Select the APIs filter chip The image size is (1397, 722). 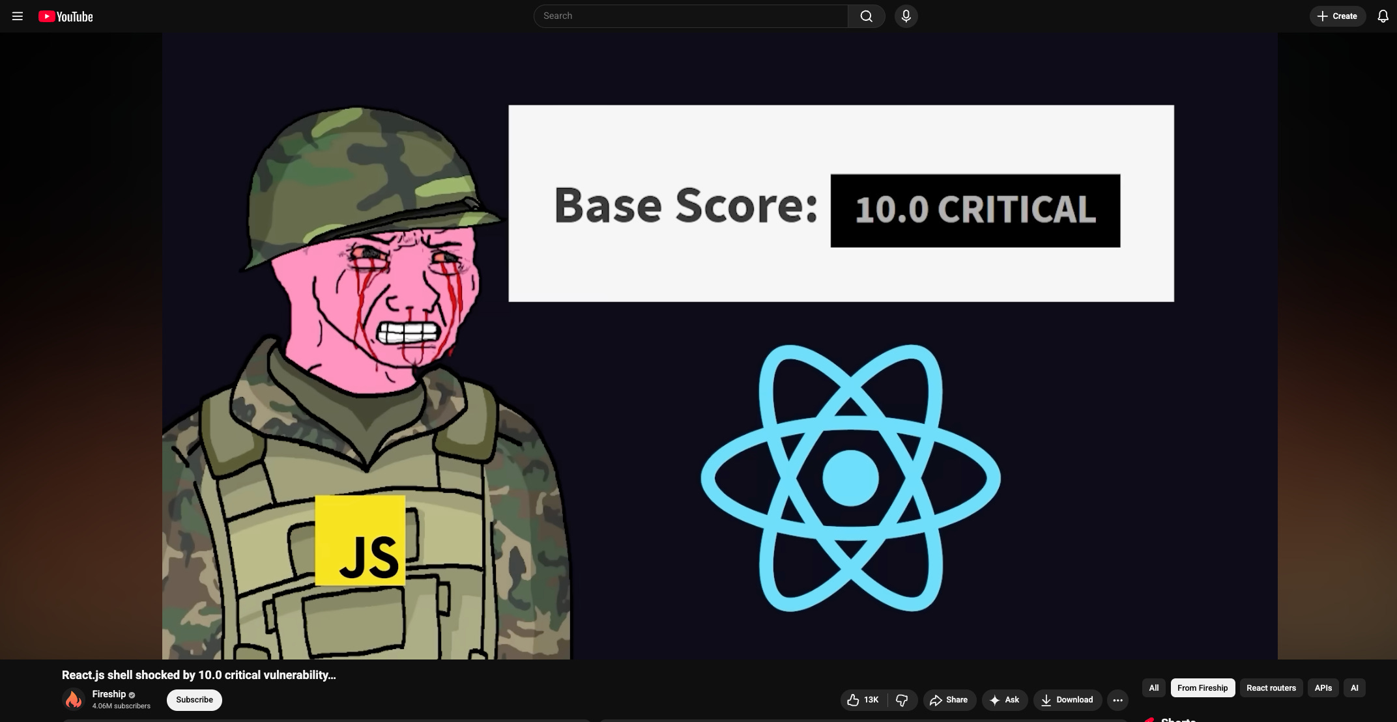(x=1323, y=687)
